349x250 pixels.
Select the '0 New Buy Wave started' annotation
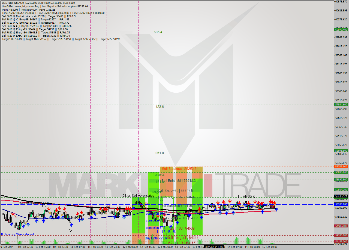coord(17,234)
